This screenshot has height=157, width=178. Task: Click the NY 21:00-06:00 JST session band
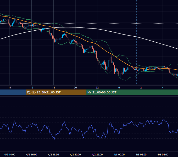[x=132, y=92]
